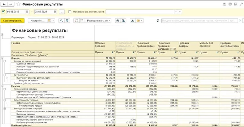
Task: Click the find-next search icon
Action: click(67, 21)
